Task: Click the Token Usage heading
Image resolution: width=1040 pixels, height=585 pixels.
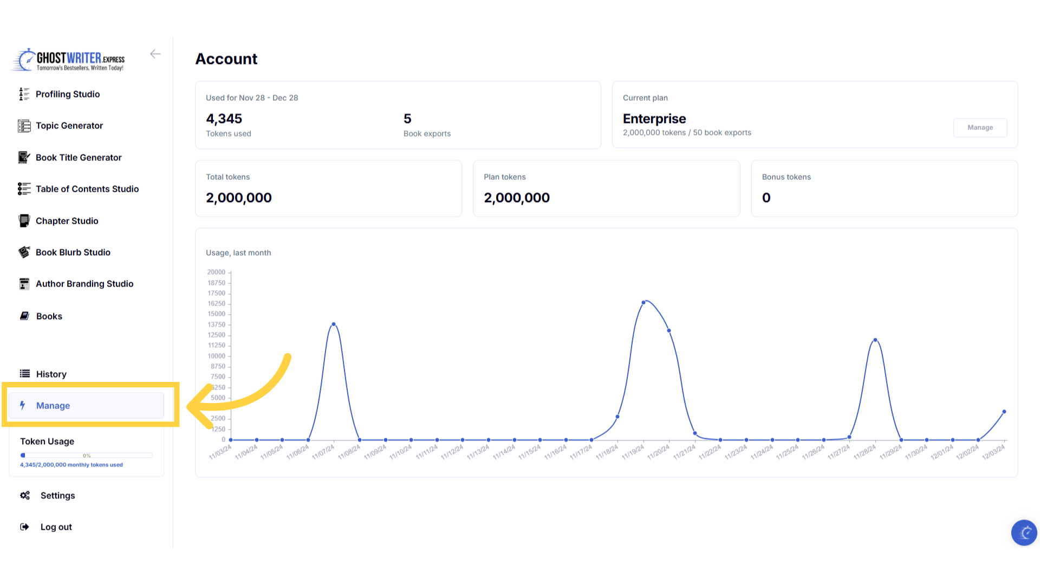Action: tap(47, 441)
